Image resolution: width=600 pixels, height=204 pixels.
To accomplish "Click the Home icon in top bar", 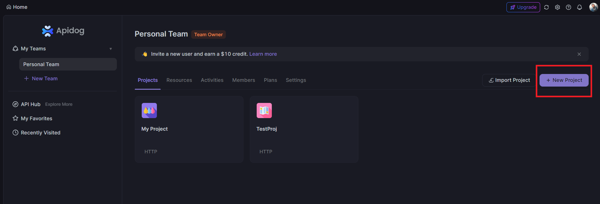I will pyautogui.click(x=9, y=7).
